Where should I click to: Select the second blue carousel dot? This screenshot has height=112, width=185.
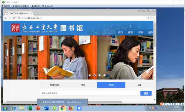point(95,75)
